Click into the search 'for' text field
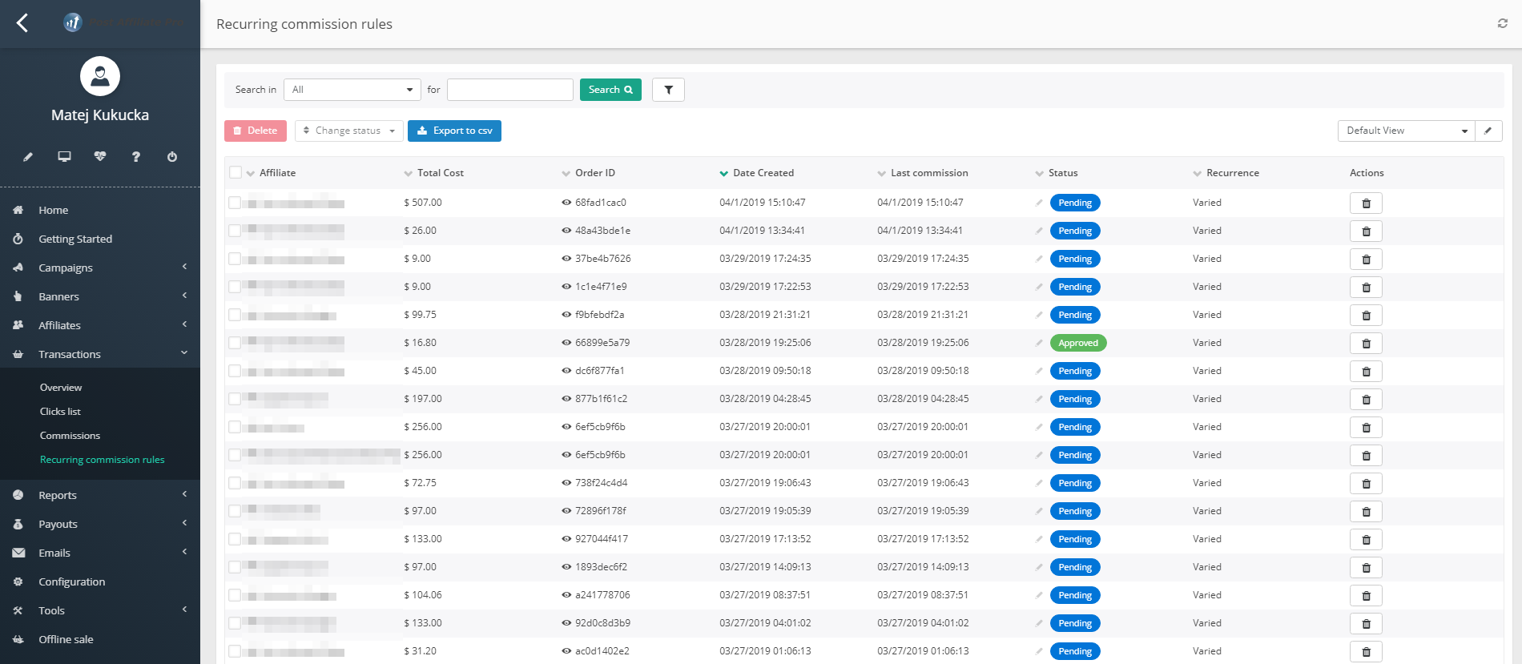The width and height of the screenshot is (1522, 664). point(509,90)
